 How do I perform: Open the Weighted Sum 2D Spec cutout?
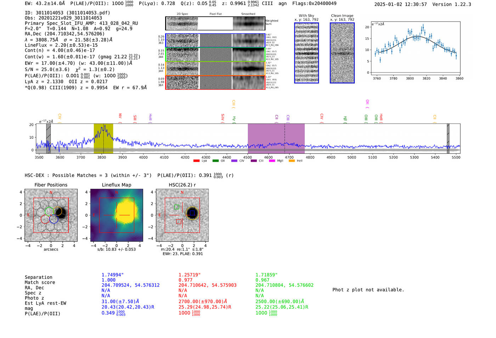point(182,23)
